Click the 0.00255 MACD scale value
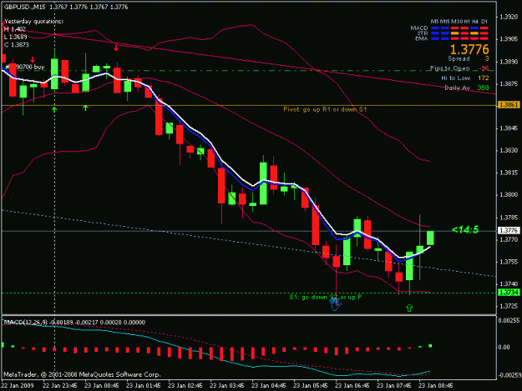Viewport: 522px width, 391px height. click(509, 321)
